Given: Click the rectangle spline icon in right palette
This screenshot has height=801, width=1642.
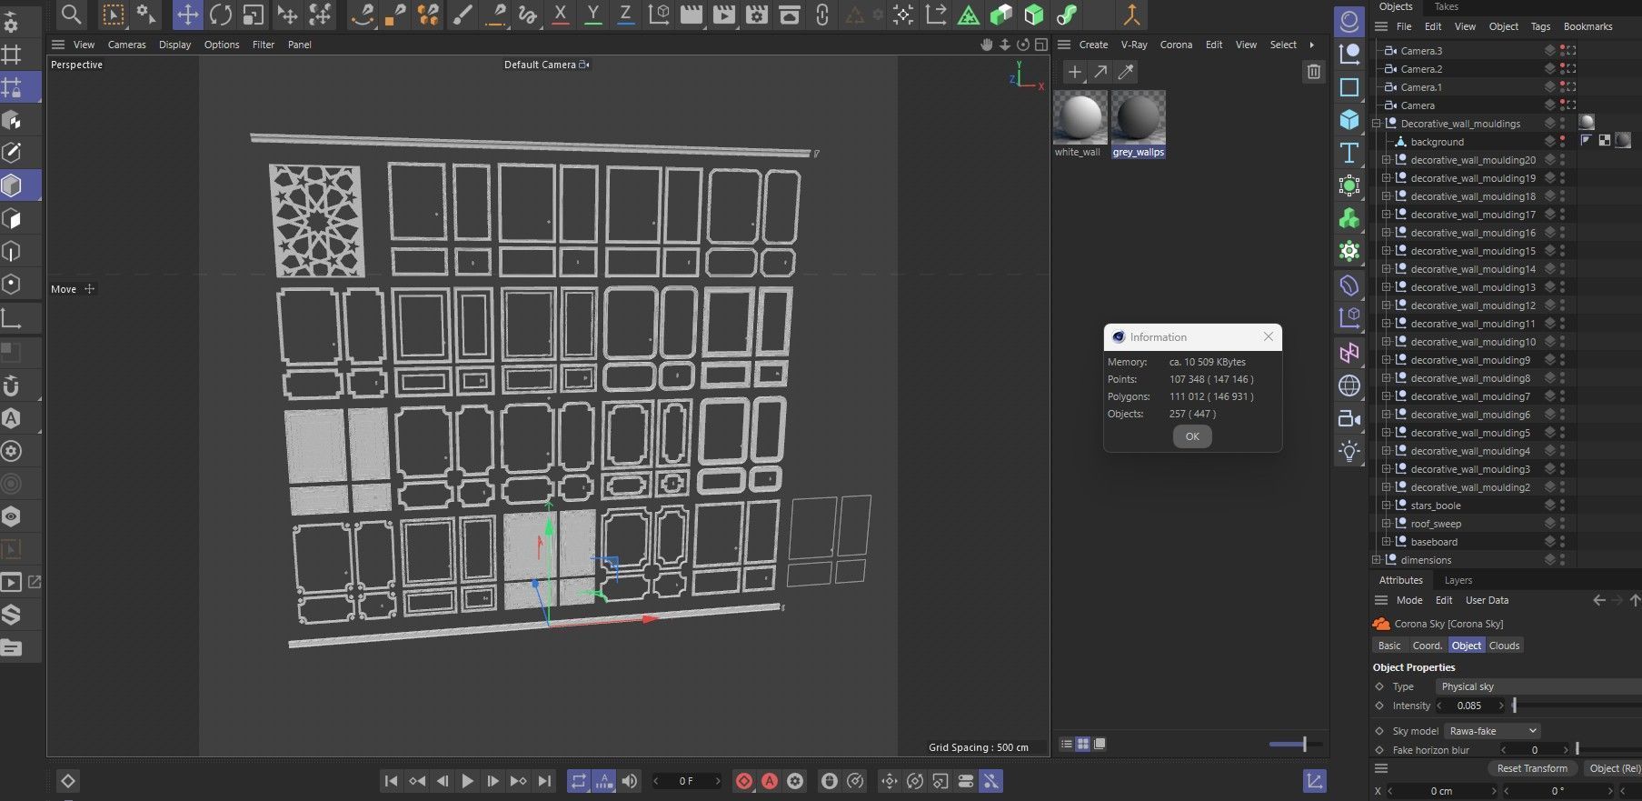Looking at the screenshot, I should point(1349,87).
